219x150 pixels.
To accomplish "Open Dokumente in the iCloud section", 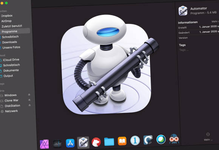I will [11, 70].
